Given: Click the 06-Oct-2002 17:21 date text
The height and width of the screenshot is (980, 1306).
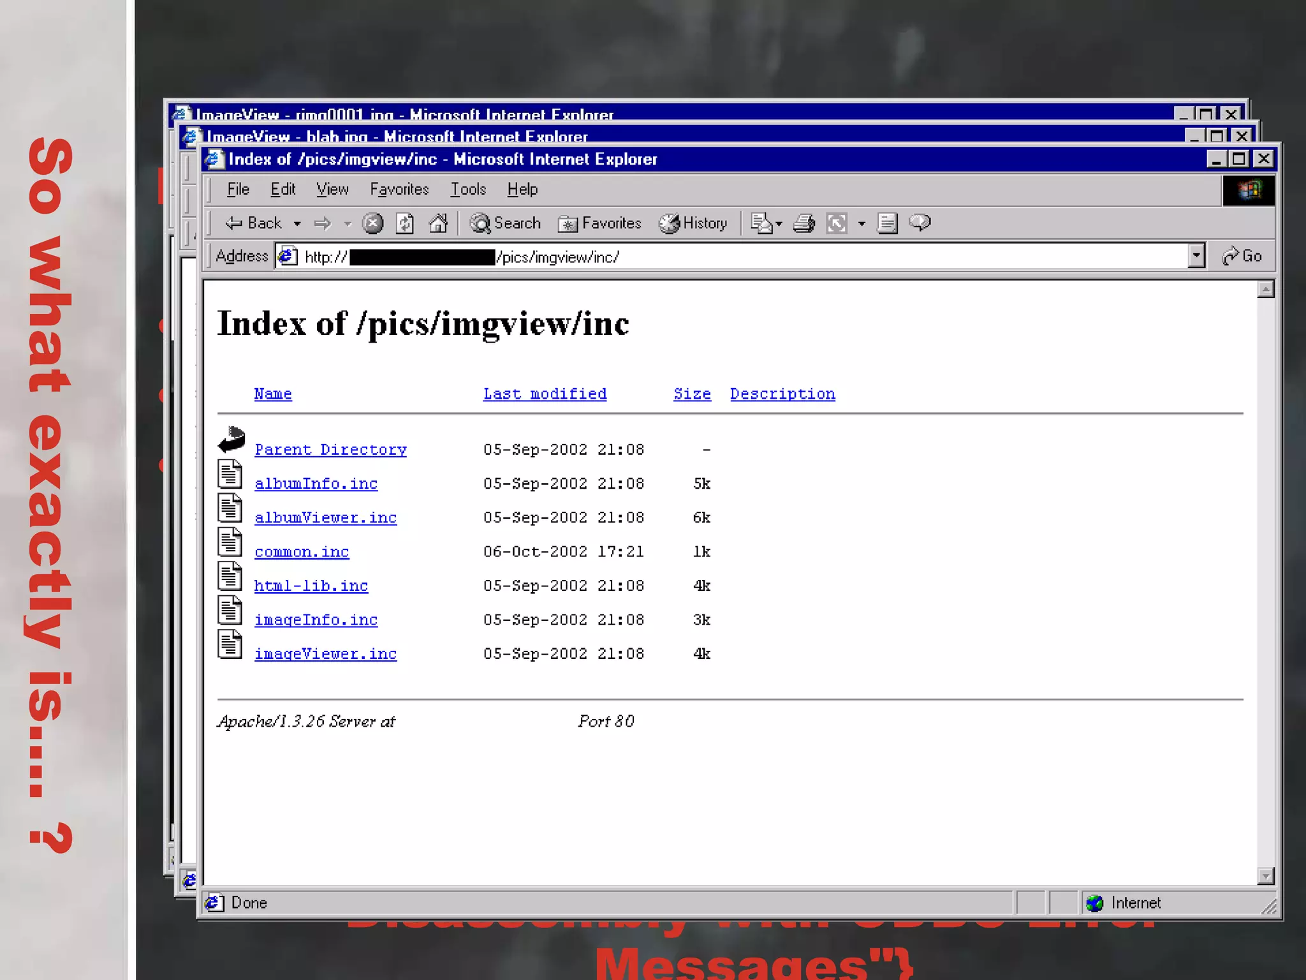Looking at the screenshot, I should pos(563,551).
